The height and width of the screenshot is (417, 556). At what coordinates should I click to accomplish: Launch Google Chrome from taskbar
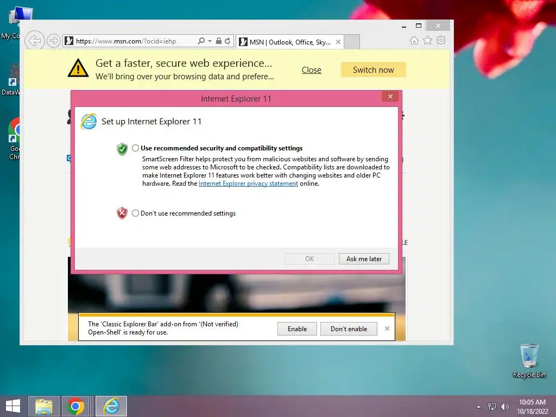(x=75, y=406)
